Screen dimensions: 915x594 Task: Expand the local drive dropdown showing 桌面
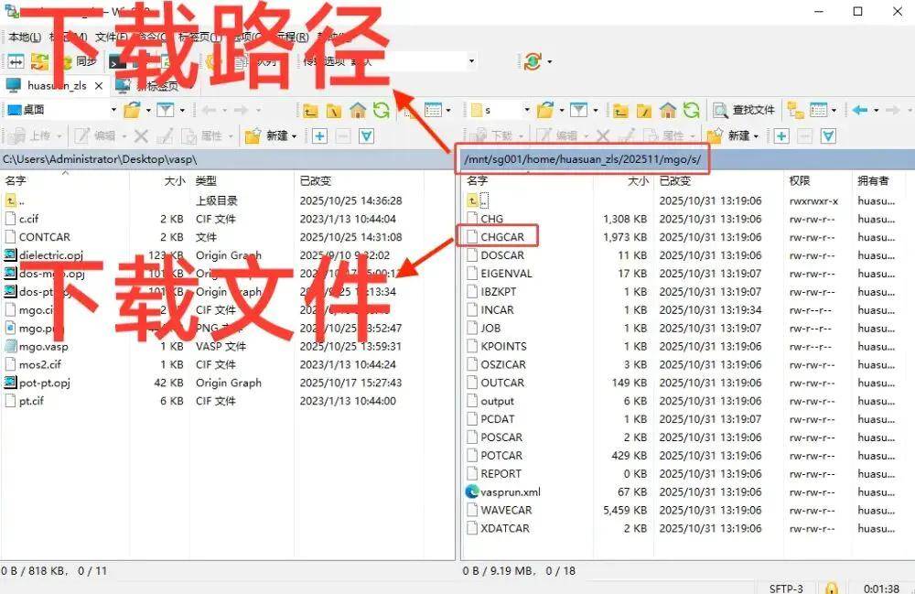113,110
